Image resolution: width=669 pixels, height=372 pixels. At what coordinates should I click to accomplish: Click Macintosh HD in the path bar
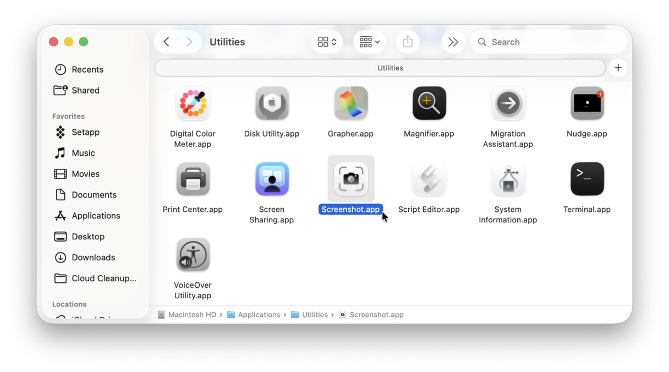point(187,315)
